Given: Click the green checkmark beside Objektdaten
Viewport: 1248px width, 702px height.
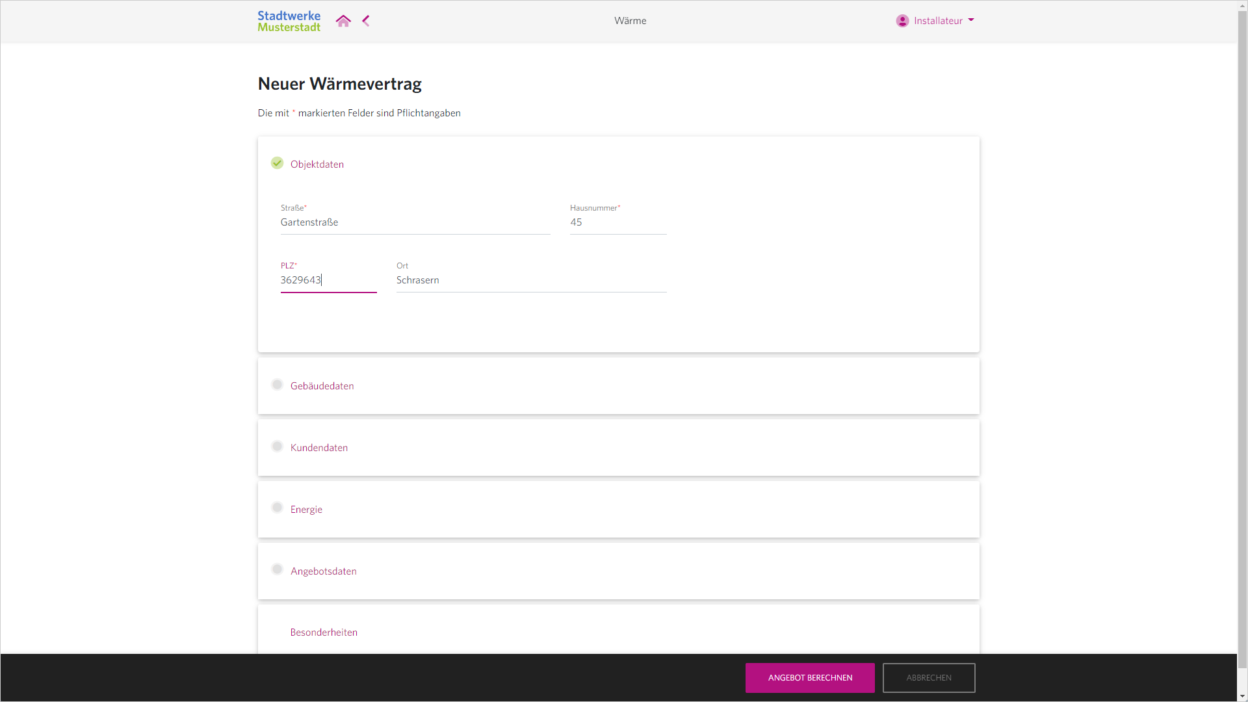Looking at the screenshot, I should [278, 163].
